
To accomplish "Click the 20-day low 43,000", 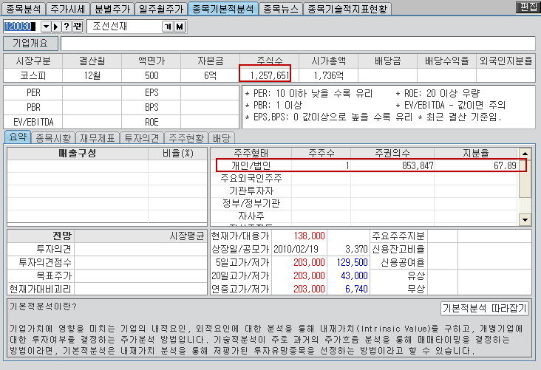I will (x=354, y=275).
